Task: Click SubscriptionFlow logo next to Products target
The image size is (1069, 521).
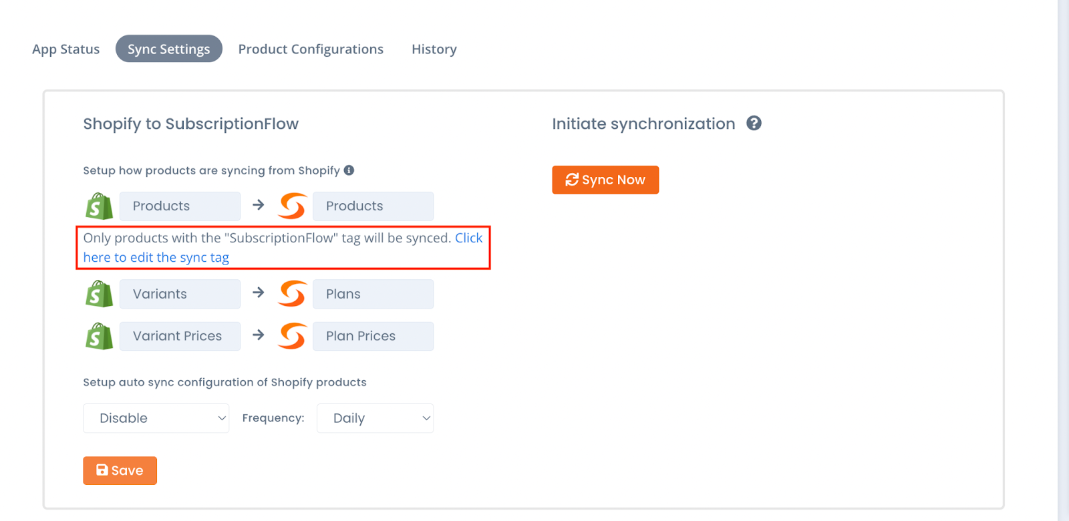Action: 293,206
